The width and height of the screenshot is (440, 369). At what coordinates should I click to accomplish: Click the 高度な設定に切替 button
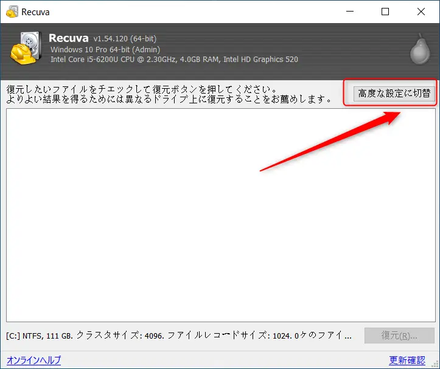coord(394,94)
